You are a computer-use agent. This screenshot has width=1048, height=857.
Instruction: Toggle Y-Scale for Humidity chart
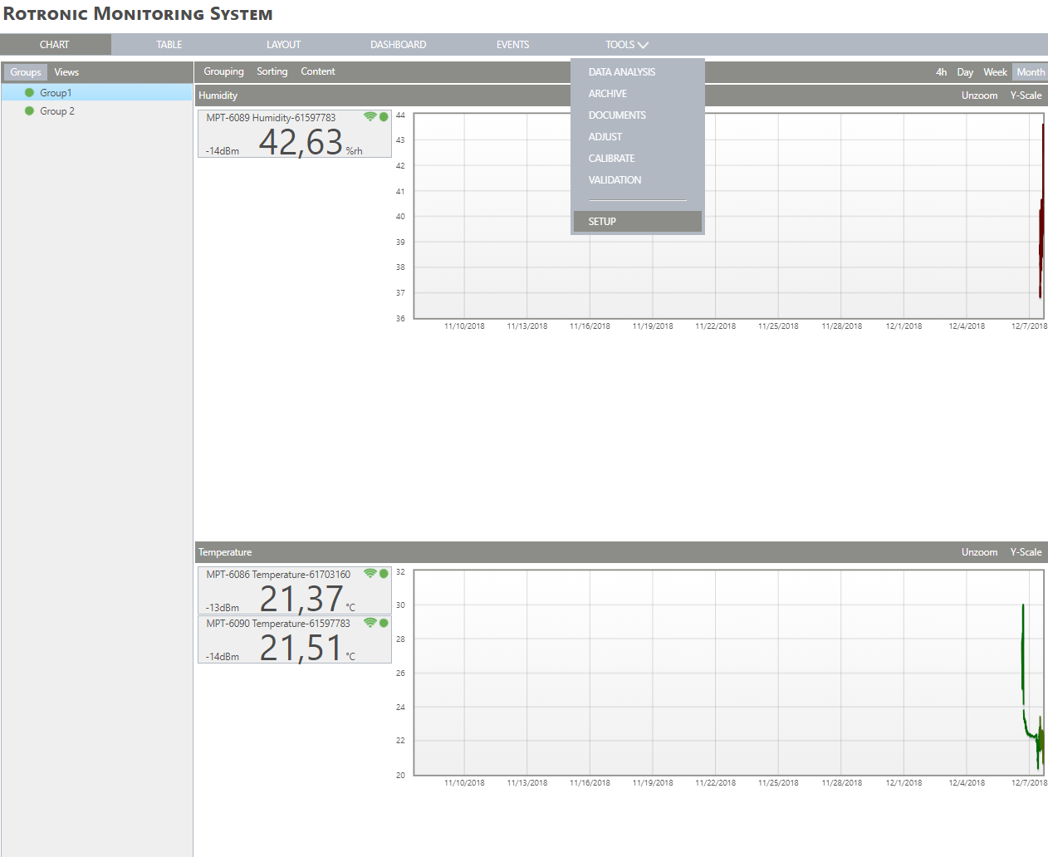pyautogui.click(x=1026, y=95)
